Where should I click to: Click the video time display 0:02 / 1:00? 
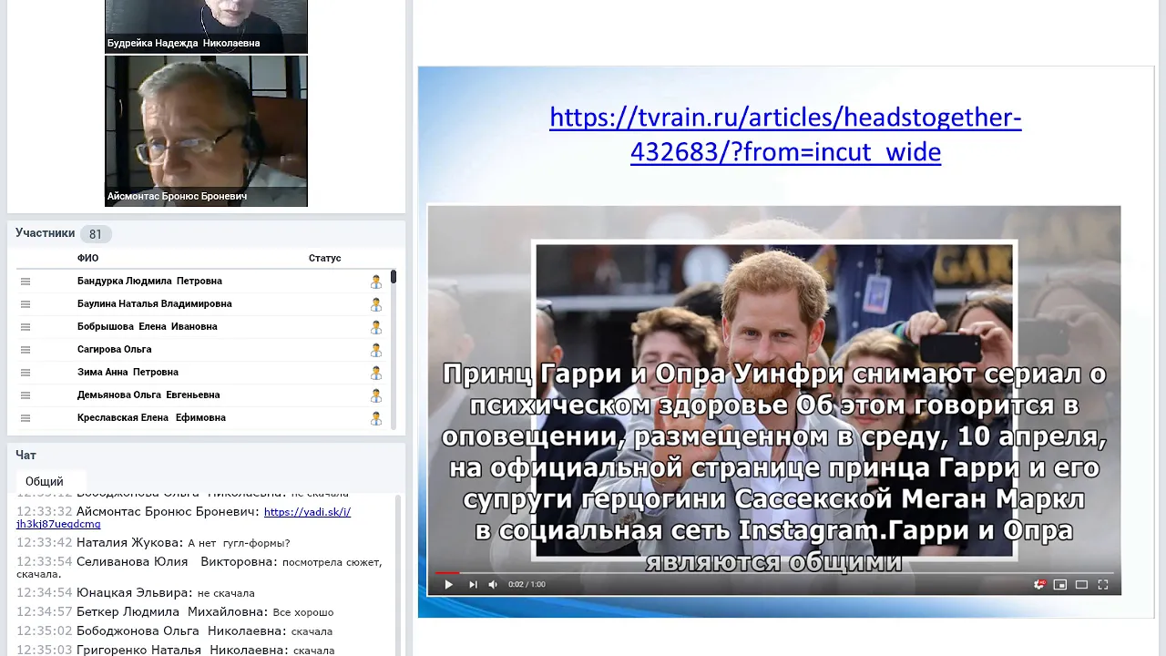(527, 584)
